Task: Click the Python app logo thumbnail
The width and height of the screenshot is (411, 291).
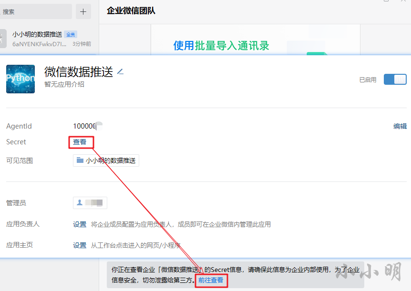Action: (21, 79)
